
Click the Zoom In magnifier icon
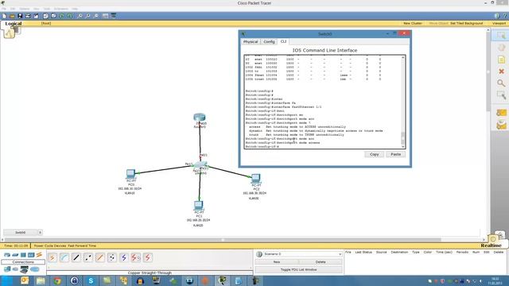[x=80, y=16]
